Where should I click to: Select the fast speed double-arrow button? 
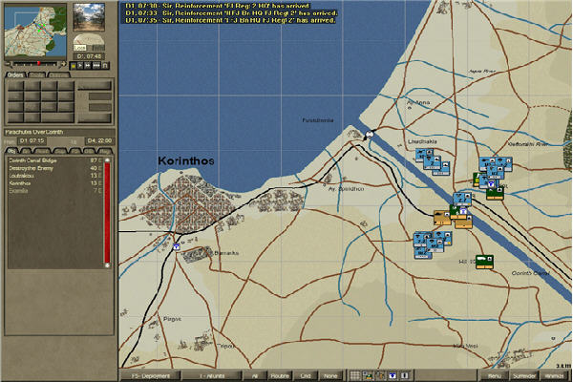coord(88,66)
